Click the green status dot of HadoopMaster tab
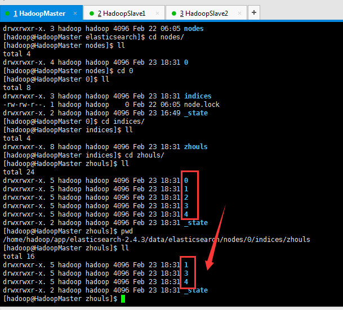The height and width of the screenshot is (310, 343). click(7, 14)
